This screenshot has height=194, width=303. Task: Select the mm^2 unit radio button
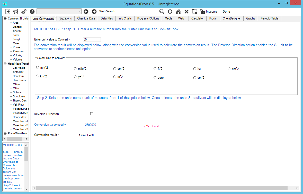click(x=38, y=67)
